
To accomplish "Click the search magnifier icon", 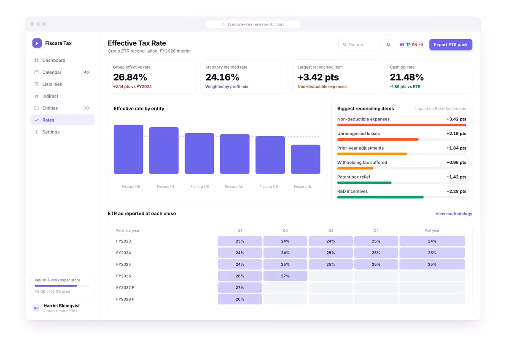I will 345,45.
